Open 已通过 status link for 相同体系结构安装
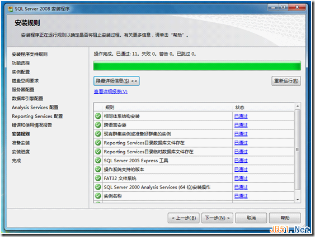Screen dimensions: 315x237 click(241, 117)
